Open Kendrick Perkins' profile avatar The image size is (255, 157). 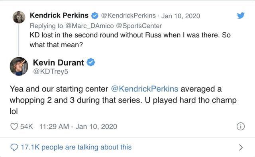(x=19, y=17)
